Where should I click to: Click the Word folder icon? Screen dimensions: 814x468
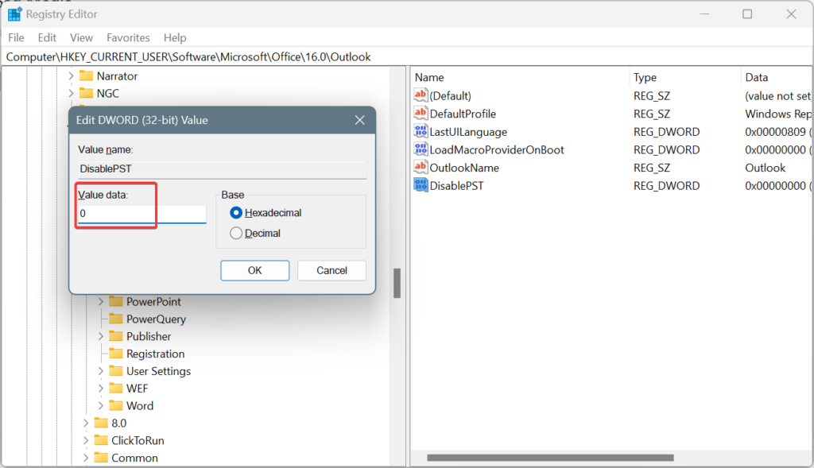[116, 406]
